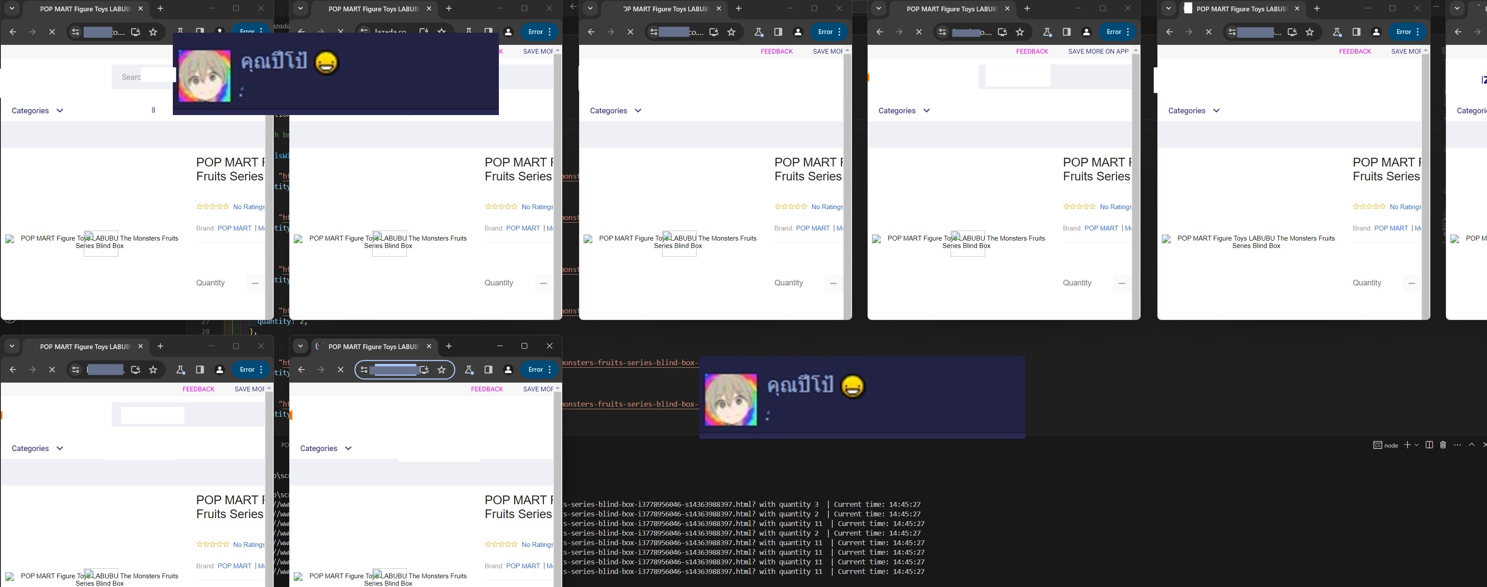Screen dimensions: 1487x587
Task: Chrome Labs flask in bottom-left browser window
Action: [180, 370]
